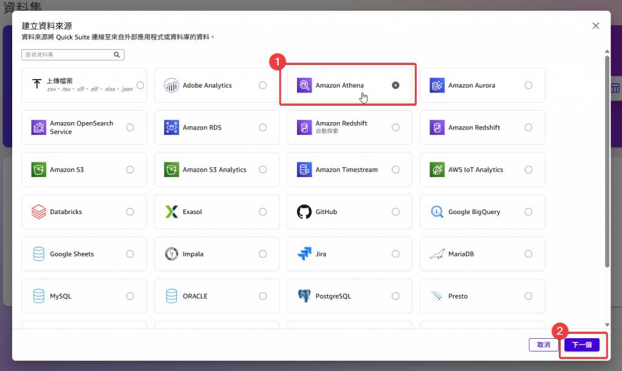Click the Google BigQuery icon

[x=437, y=212]
